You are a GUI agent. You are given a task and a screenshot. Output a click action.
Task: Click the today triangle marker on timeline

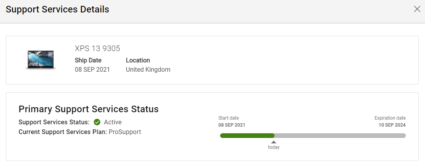(274, 142)
